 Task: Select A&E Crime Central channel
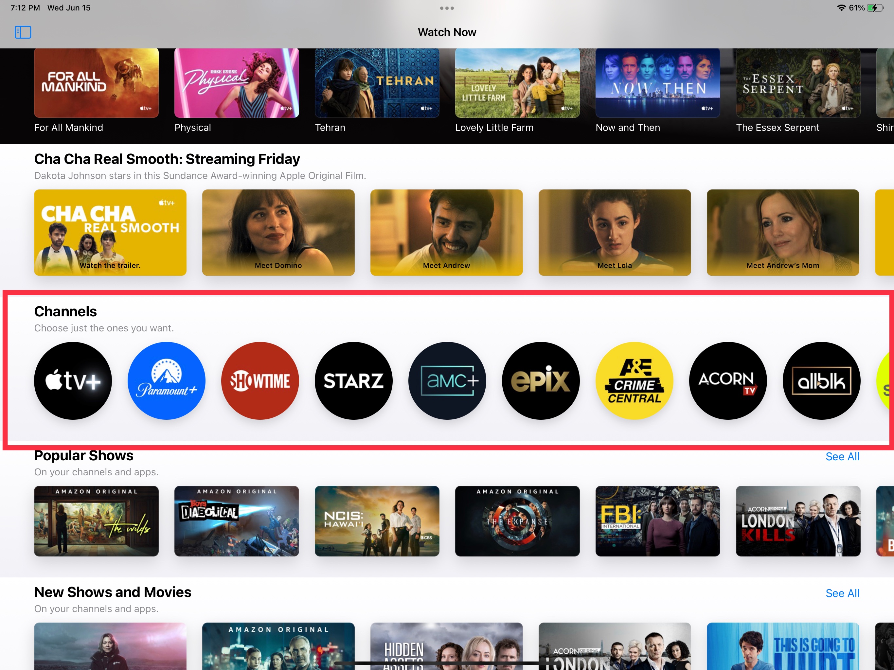pyautogui.click(x=635, y=381)
